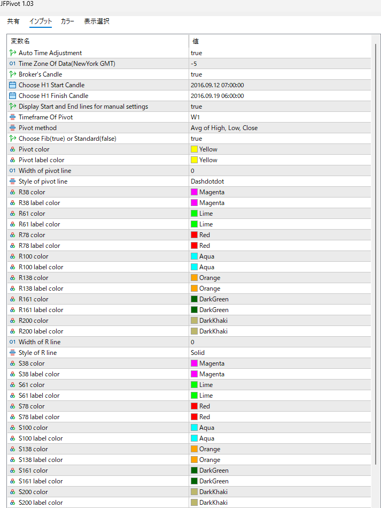Click the integer icon beside Width of R line
Viewport: 381px width, 508px height.
[x=13, y=342]
